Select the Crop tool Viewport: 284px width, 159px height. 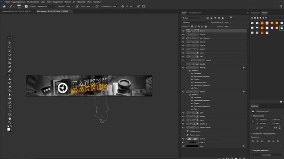(x=10, y=59)
